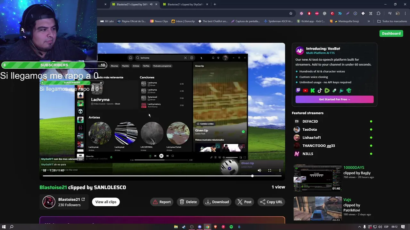Click the Twitch platform icon in VoxBot ad
Screen dimensions: 410x230
pyautogui.click(x=298, y=91)
